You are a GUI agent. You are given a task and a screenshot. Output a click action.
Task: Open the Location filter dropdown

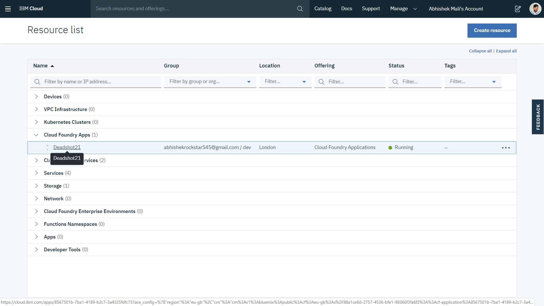(x=285, y=82)
